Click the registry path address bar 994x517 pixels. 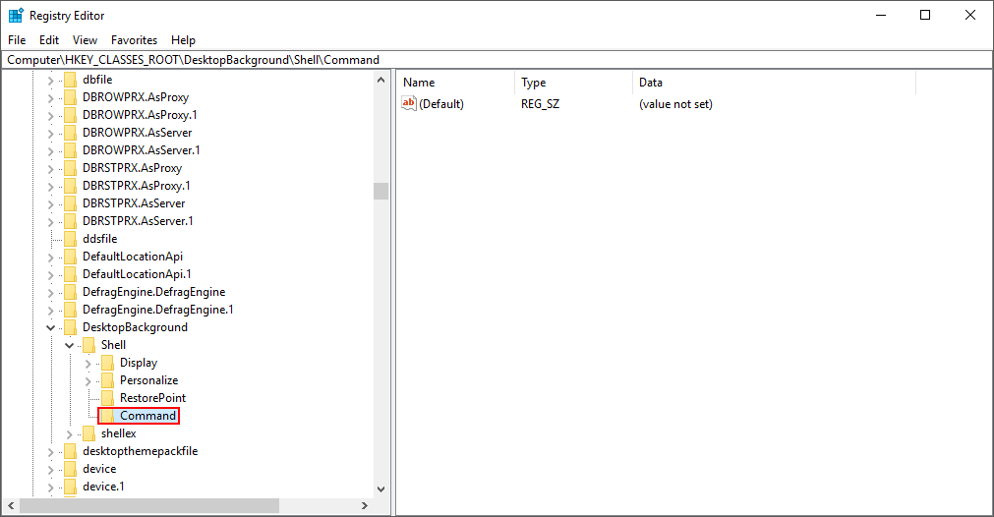tap(497, 60)
